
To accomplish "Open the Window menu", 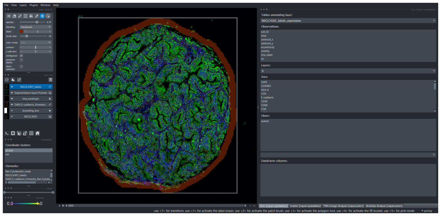I will tap(45, 5).
